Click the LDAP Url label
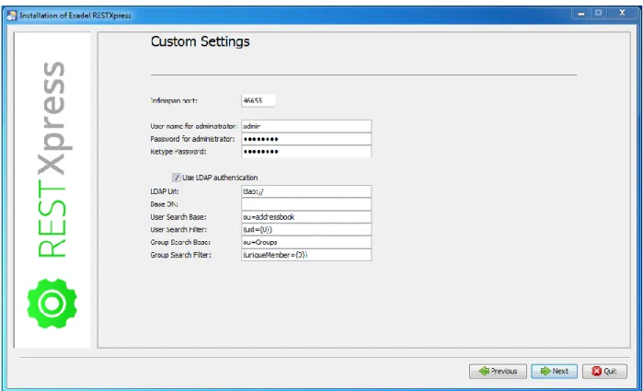The height and width of the screenshot is (391, 643). pyautogui.click(x=165, y=191)
